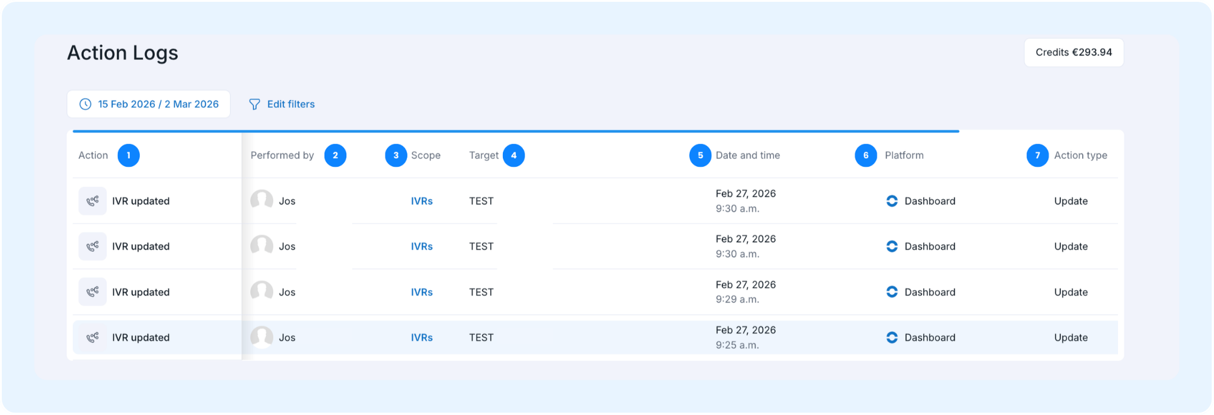Open Edit filters
This screenshot has height=415, width=1214.
point(282,104)
